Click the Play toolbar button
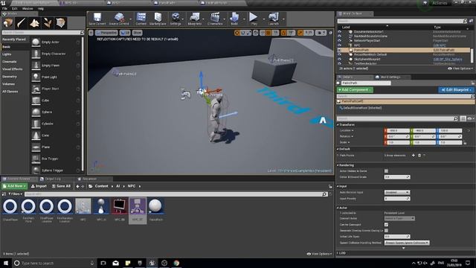476x268 pixels. (254, 19)
